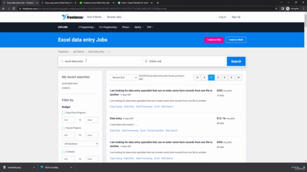Click the browser forward arrow
Screen dimensions: 307x172
tap(9, 9)
